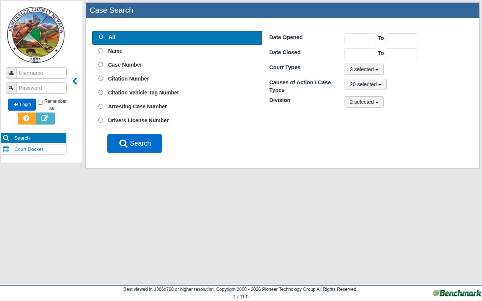Select the All search radio button

tap(101, 37)
